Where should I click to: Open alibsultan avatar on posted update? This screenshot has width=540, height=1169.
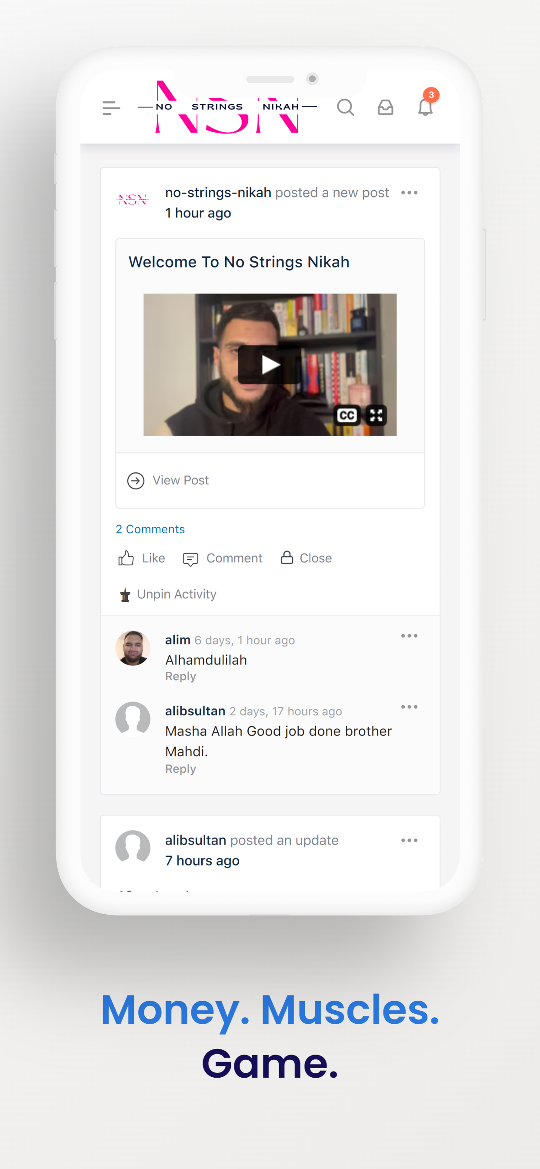tap(133, 848)
